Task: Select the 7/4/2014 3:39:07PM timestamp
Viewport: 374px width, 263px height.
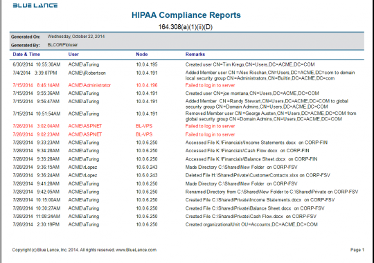Action: pos(35,73)
